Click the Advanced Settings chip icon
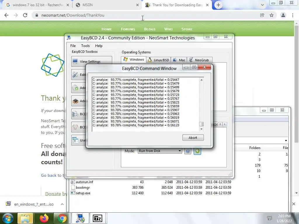This screenshot has height=224, width=299. [x=75, y=101]
